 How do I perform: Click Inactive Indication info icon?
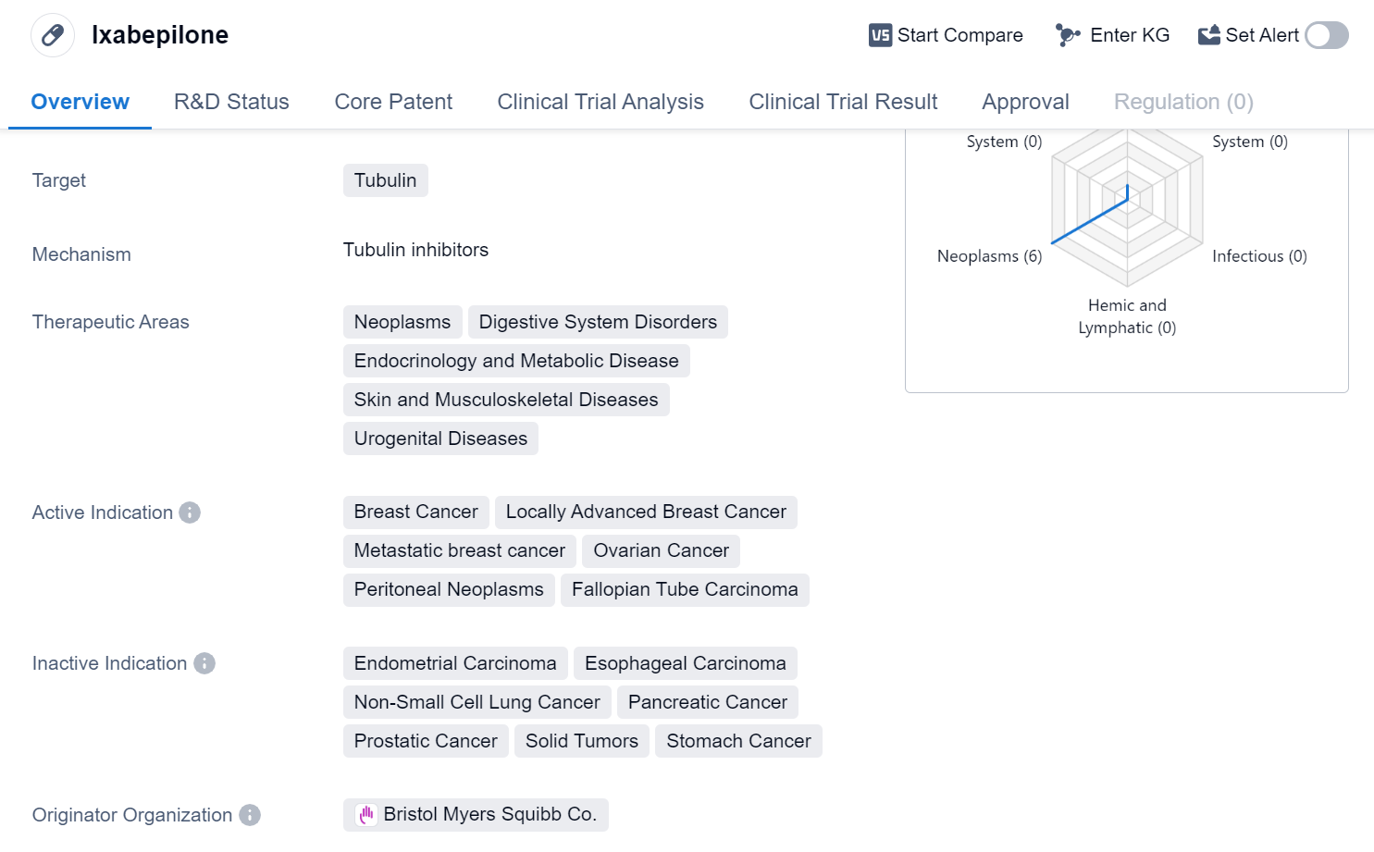[204, 663]
